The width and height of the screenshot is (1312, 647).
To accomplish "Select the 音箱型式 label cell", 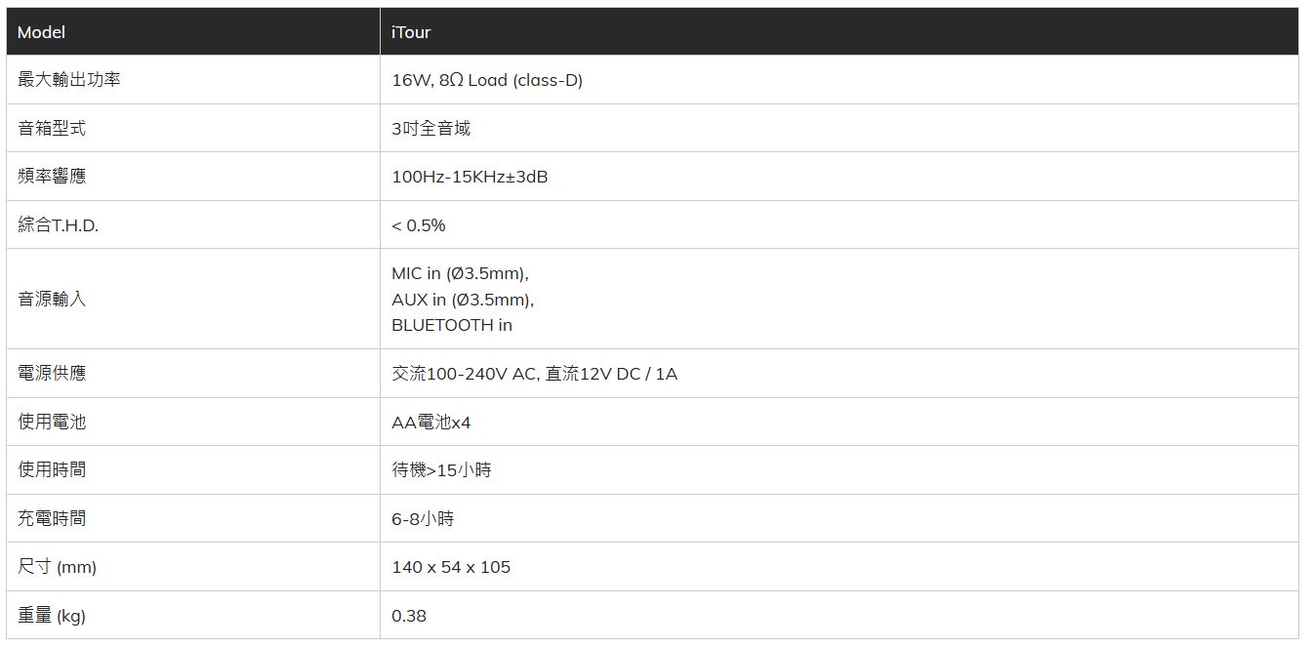I will [52, 129].
